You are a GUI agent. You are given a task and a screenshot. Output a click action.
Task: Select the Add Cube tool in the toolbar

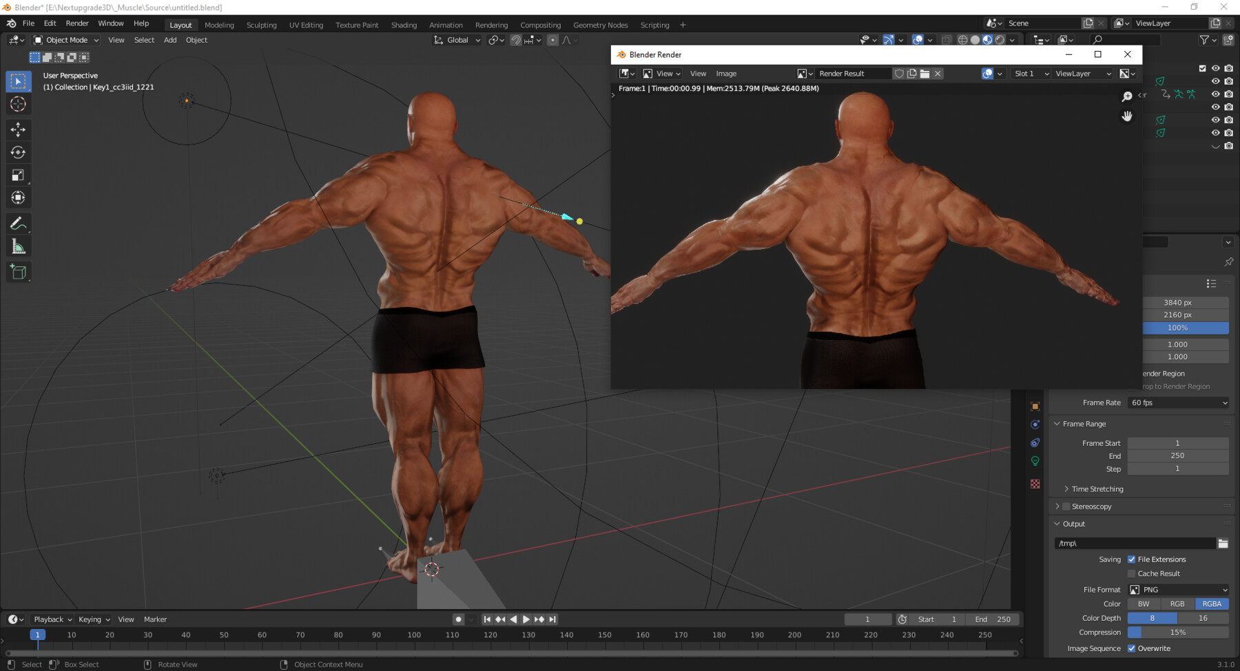pos(19,271)
